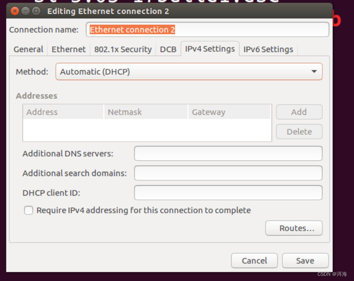The height and width of the screenshot is (281, 354).
Task: Switch to the DCB tab
Action: [168, 49]
